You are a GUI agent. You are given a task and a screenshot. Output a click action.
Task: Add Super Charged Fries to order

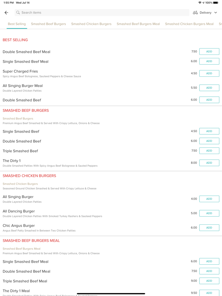point(209,73)
